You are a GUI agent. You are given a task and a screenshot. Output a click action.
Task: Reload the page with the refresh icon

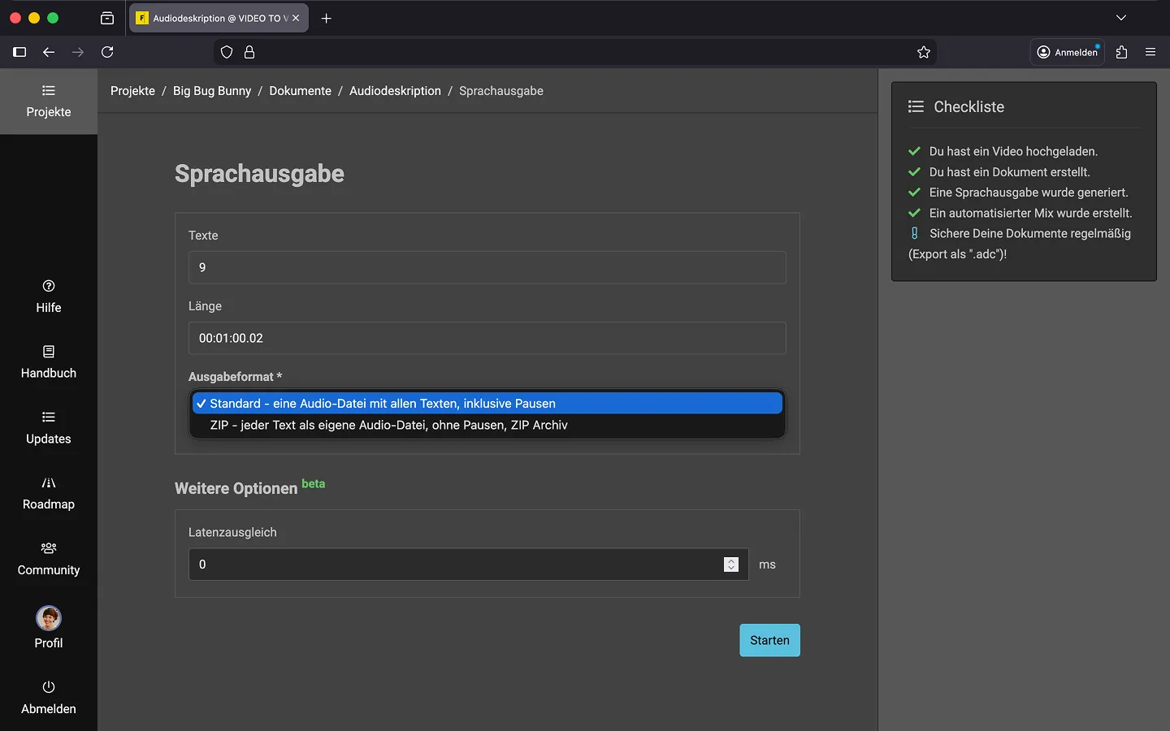(x=107, y=52)
